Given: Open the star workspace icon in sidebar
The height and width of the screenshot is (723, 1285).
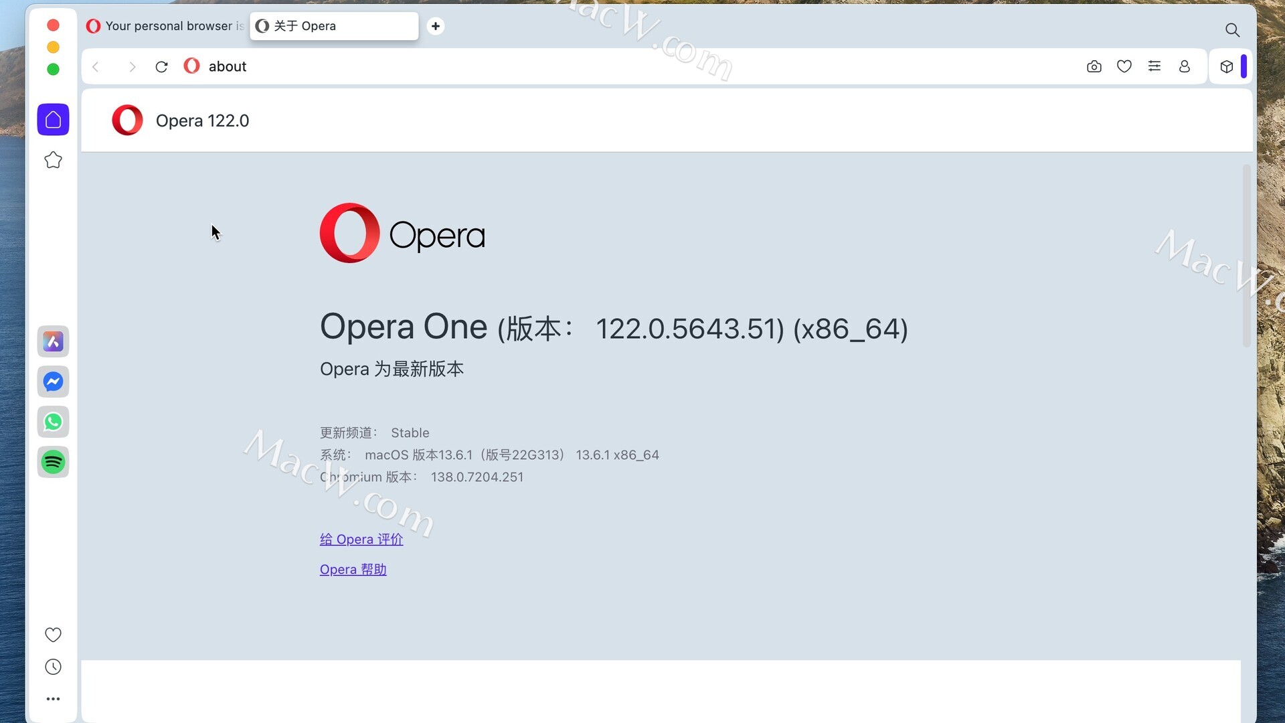Looking at the screenshot, I should click(x=53, y=160).
